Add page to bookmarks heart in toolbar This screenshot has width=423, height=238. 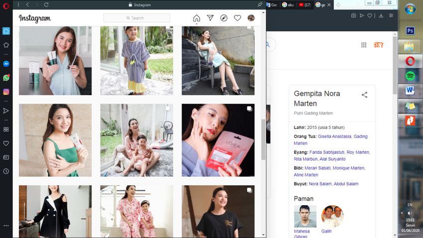(370, 15)
